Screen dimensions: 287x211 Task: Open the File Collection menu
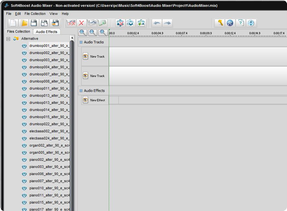point(35,14)
